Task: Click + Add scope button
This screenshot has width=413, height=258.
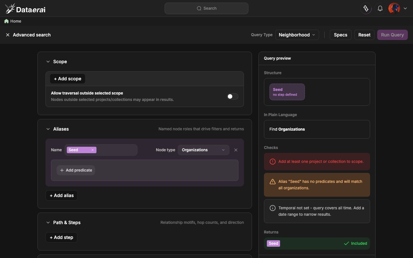Action: 68,79
